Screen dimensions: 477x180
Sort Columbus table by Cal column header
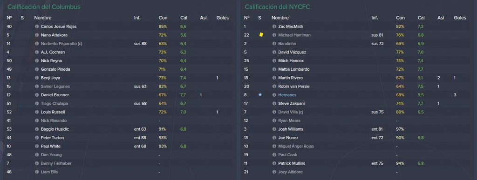(x=184, y=18)
